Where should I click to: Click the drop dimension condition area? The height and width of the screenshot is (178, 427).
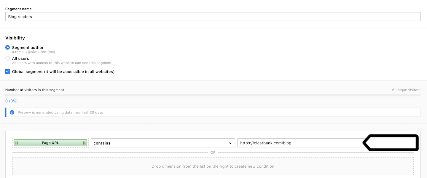213,166
